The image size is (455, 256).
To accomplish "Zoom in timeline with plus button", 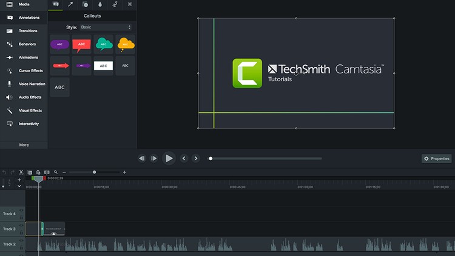I will [x=124, y=172].
